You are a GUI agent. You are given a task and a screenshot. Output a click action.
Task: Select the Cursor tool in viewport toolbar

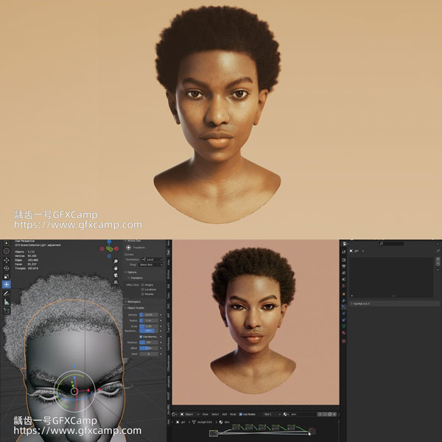tap(7, 251)
